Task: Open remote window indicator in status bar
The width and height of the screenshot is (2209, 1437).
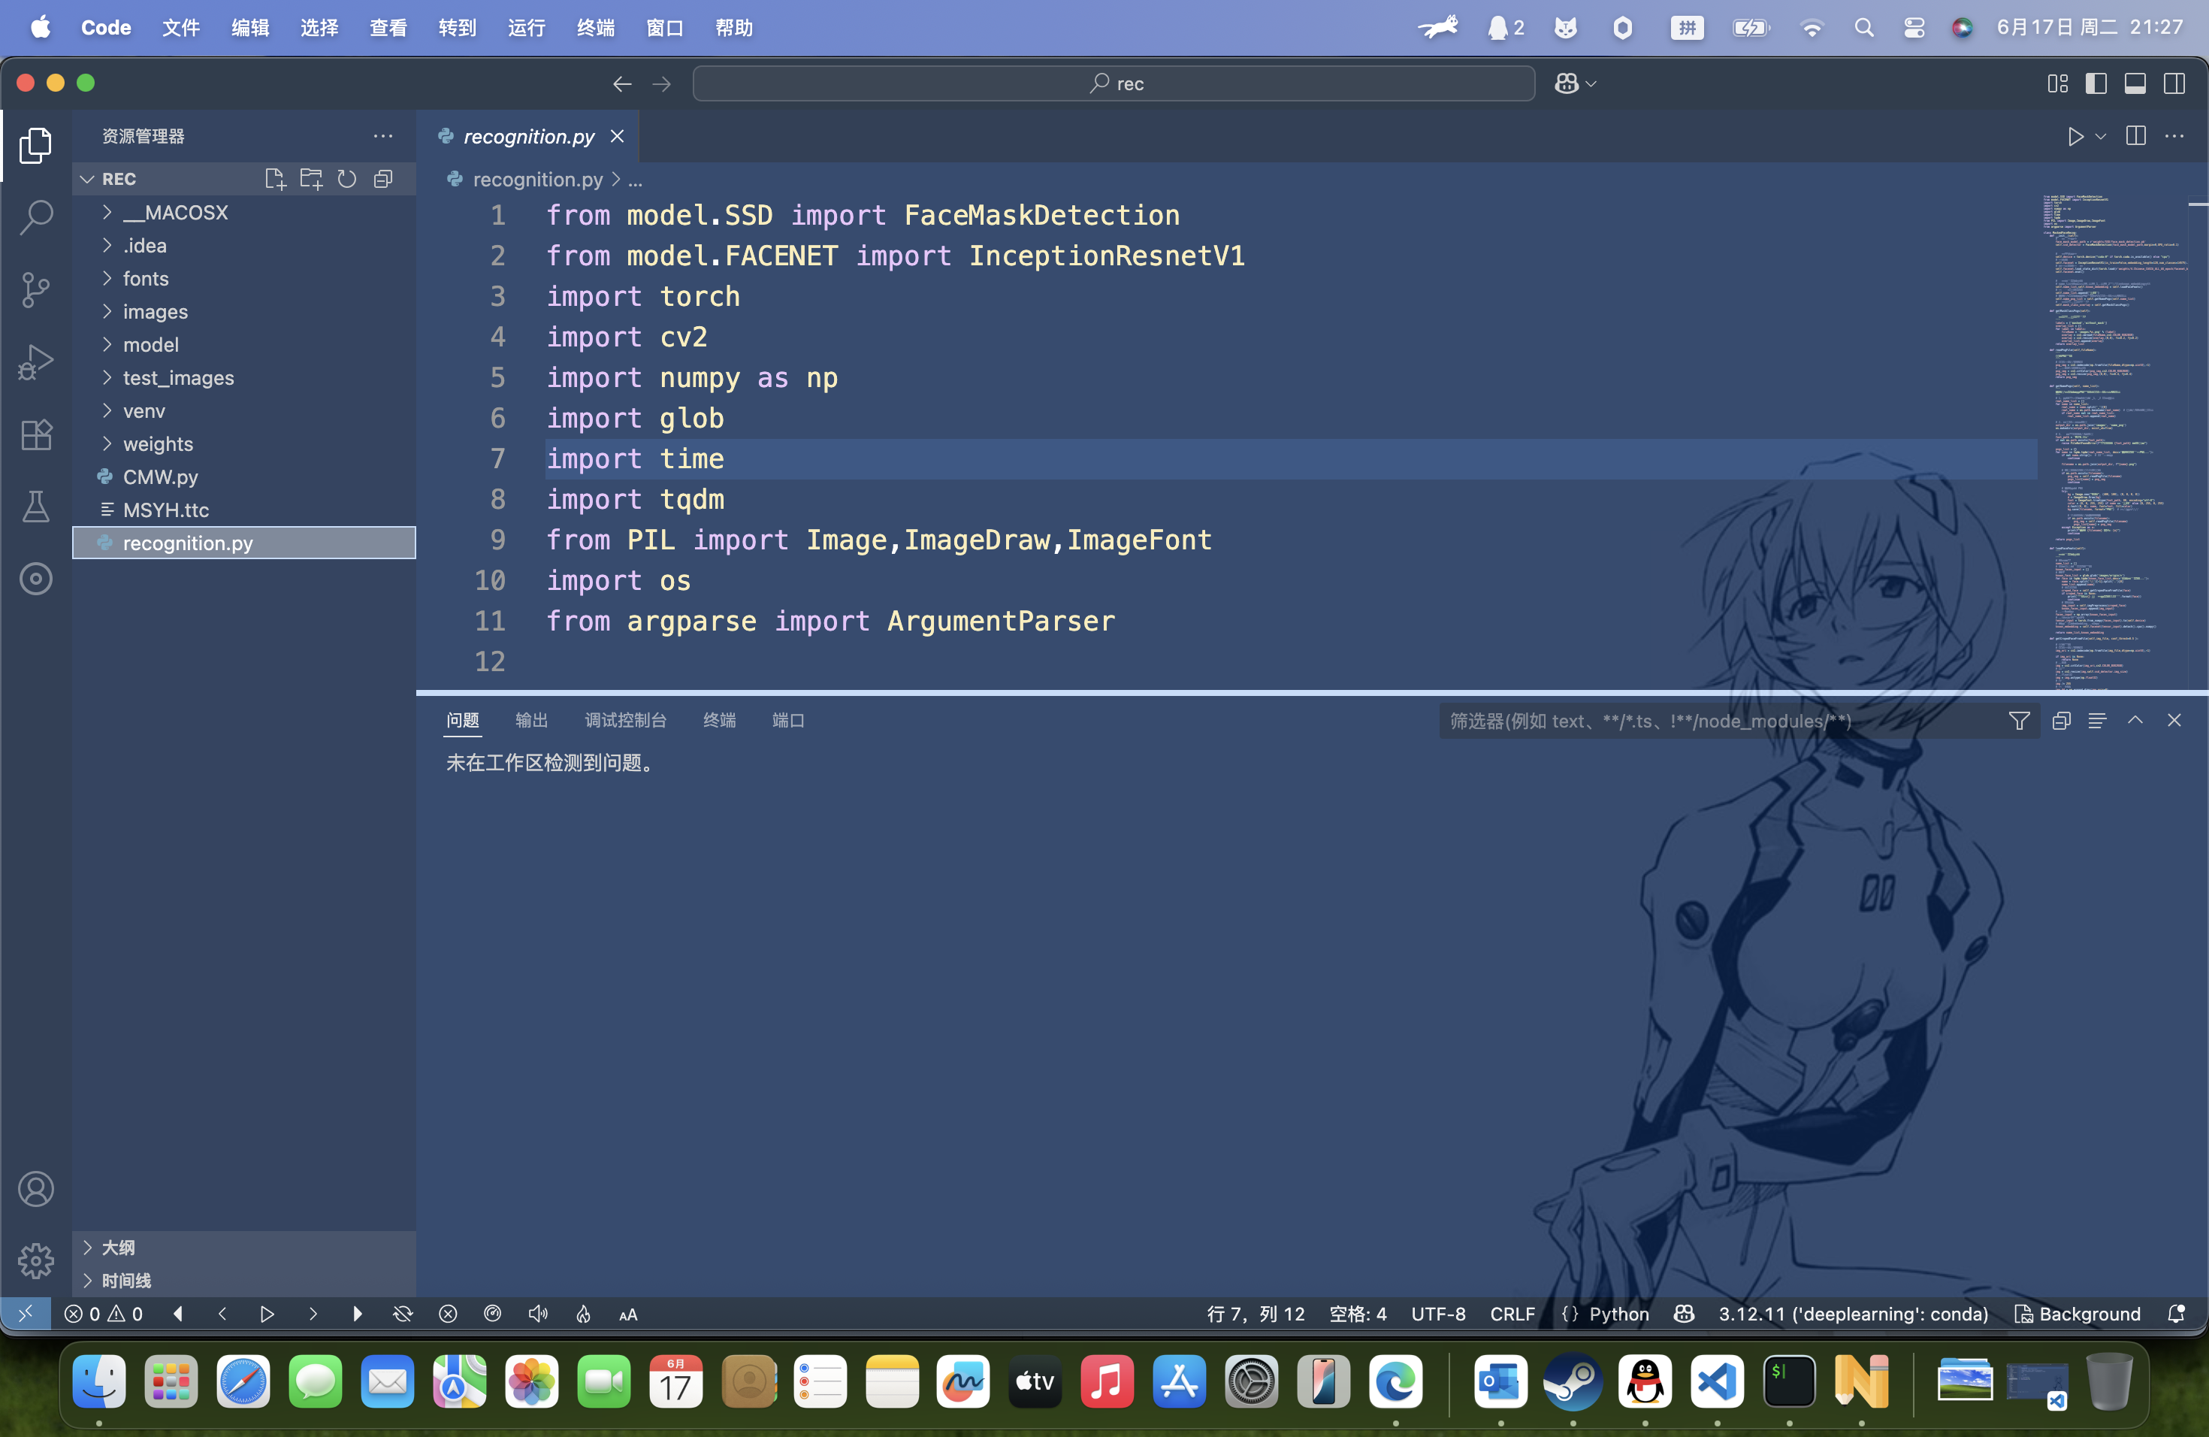Action: point(26,1314)
